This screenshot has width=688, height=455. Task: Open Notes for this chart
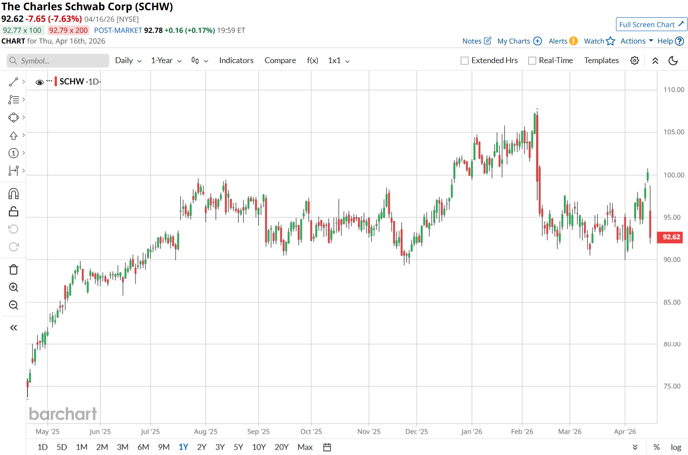477,41
